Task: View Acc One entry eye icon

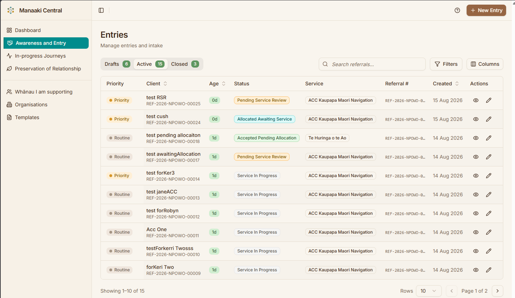Action: (476, 232)
